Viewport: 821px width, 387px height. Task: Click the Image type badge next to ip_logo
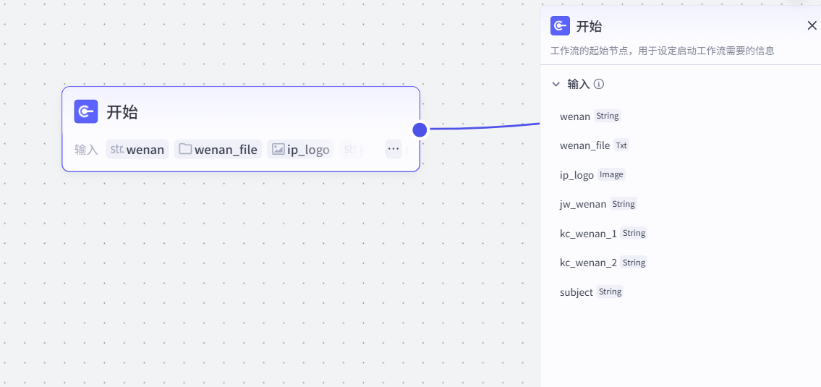tap(611, 174)
